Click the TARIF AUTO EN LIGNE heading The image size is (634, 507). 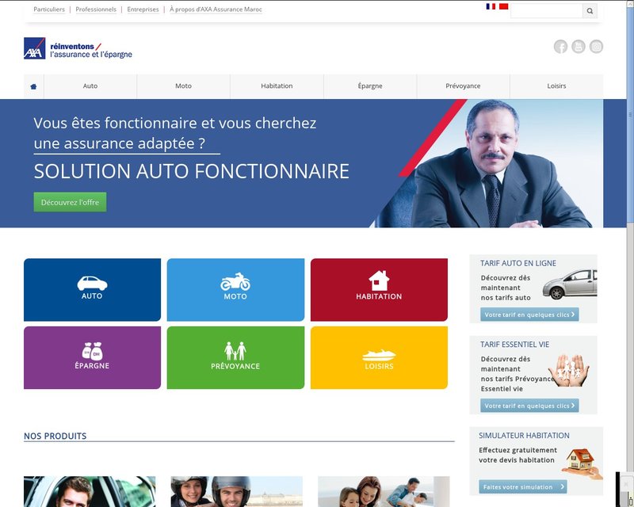pos(518,263)
